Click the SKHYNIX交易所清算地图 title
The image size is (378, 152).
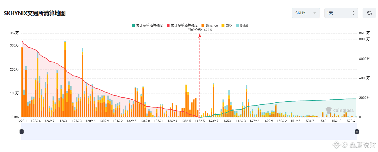click(35, 13)
